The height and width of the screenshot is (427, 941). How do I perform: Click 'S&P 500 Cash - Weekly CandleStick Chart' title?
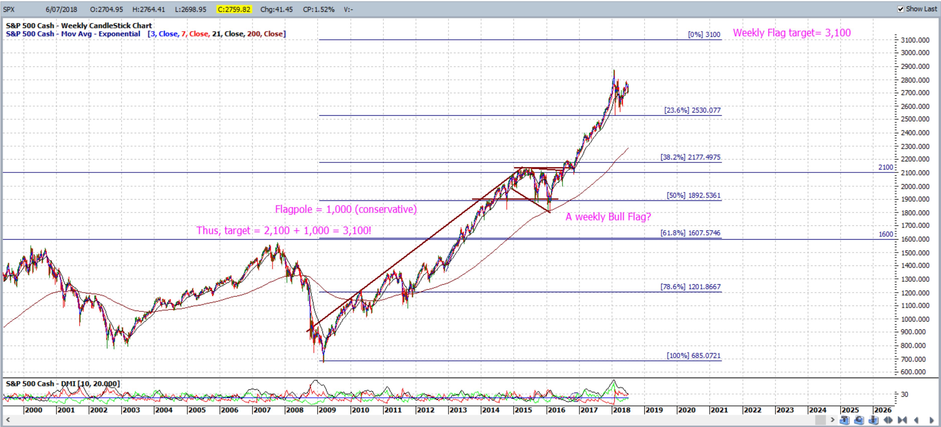coord(79,26)
